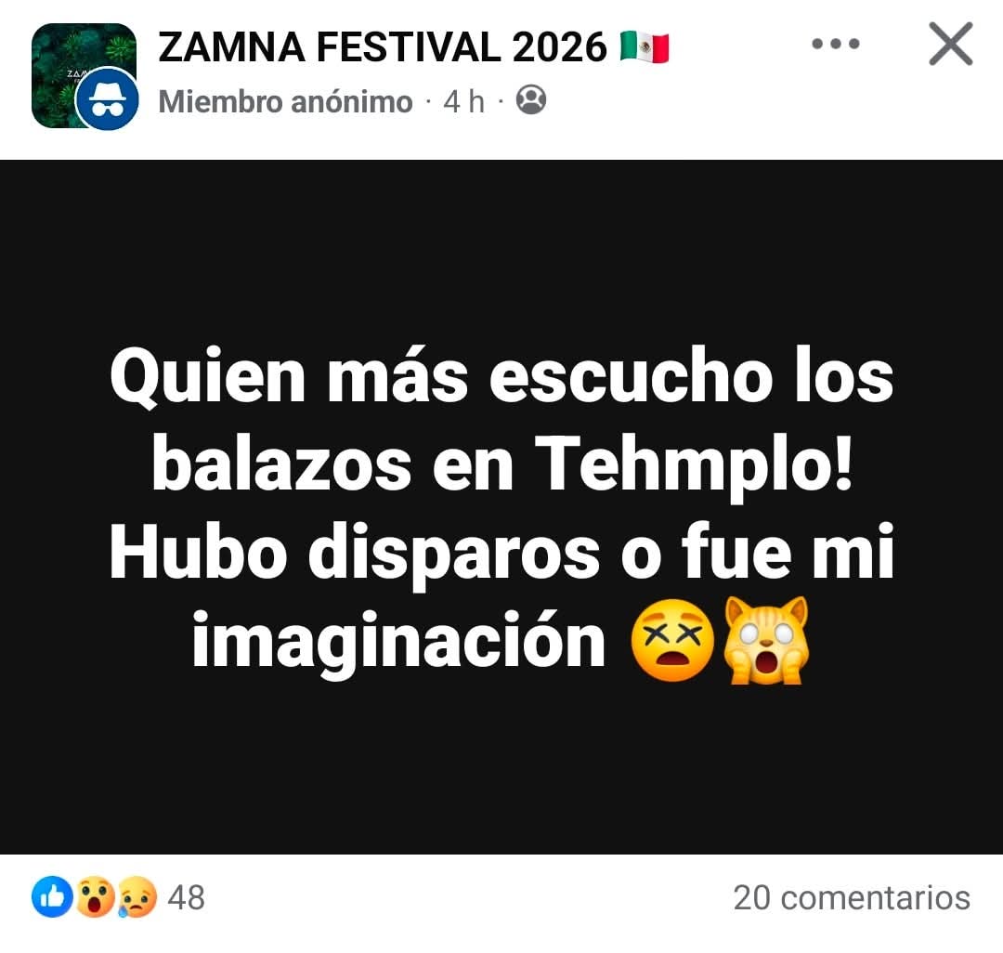
Task: Open the ZAMNA FESTIVAL group avatar
Action: [x=84, y=75]
